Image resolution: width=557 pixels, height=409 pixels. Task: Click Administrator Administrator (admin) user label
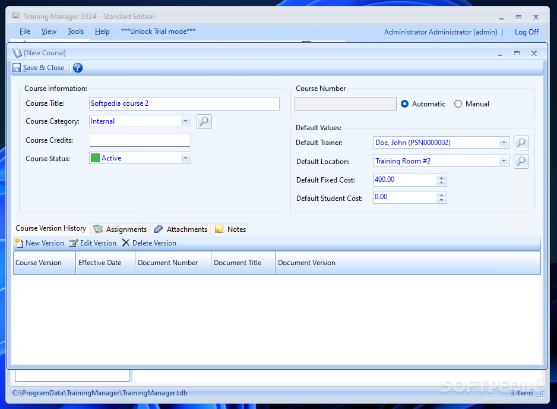click(x=441, y=32)
